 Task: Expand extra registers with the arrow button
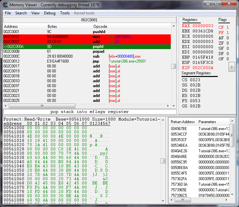(231, 67)
